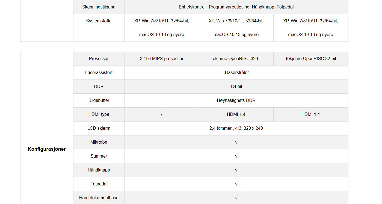This screenshot has width=382, height=204.
Task: Select the Konfigurasjoner section heading
Action: pyautogui.click(x=47, y=149)
